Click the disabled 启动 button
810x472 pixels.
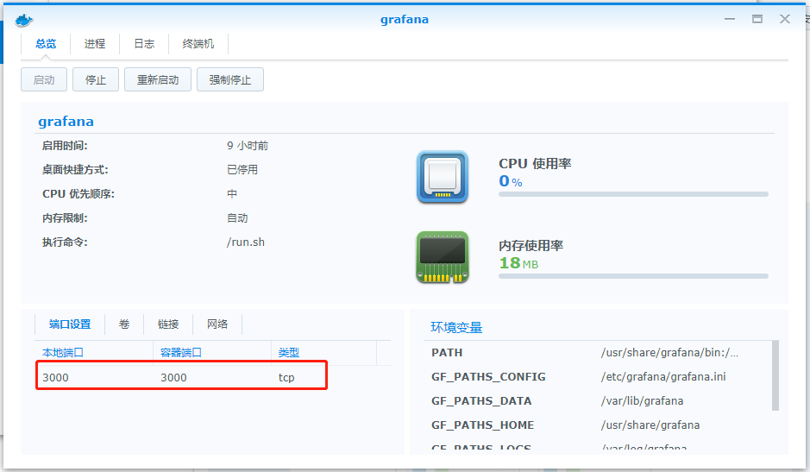coord(44,79)
